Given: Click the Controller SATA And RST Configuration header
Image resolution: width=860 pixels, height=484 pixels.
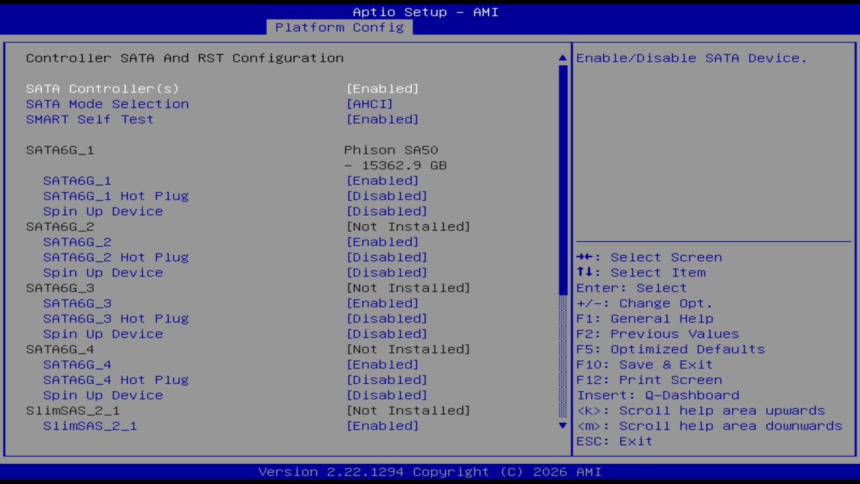Looking at the screenshot, I should 184,58.
